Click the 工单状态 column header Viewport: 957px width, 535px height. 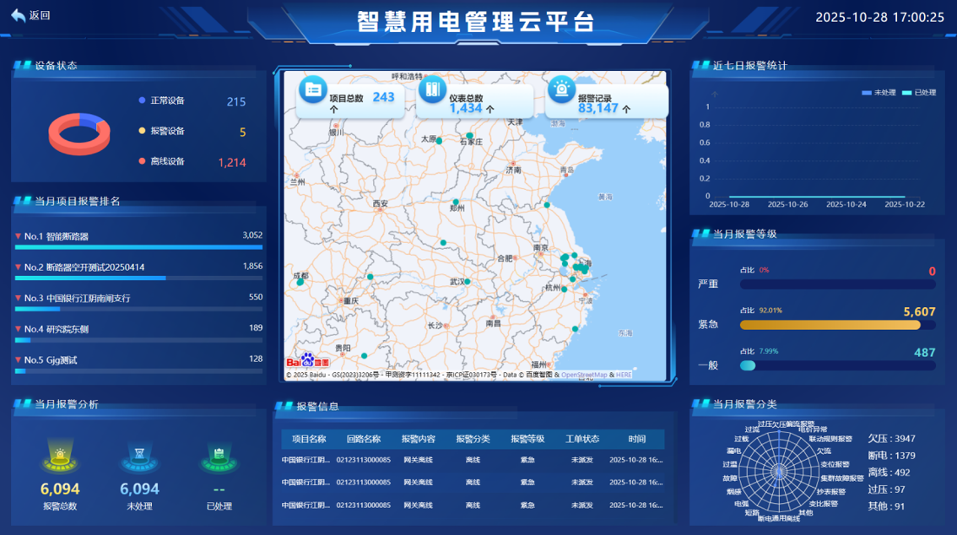pos(582,440)
